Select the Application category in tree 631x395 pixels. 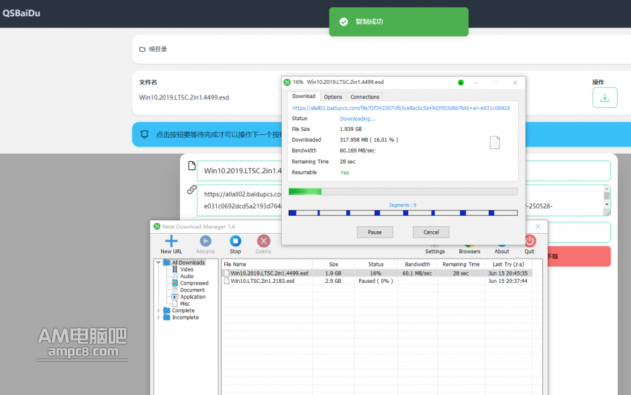193,297
